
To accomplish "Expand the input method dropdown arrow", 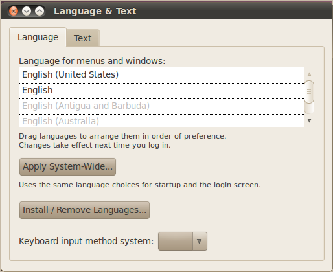I will tap(200, 241).
